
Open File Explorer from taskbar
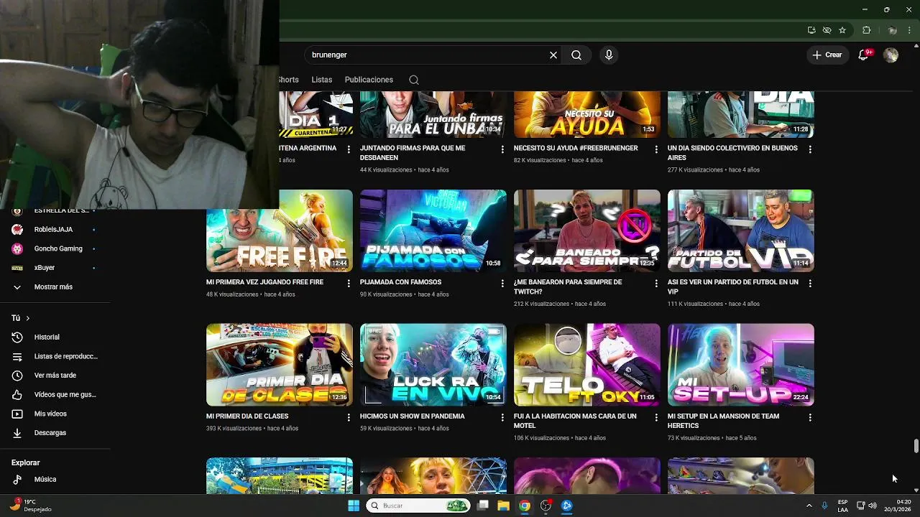point(503,506)
